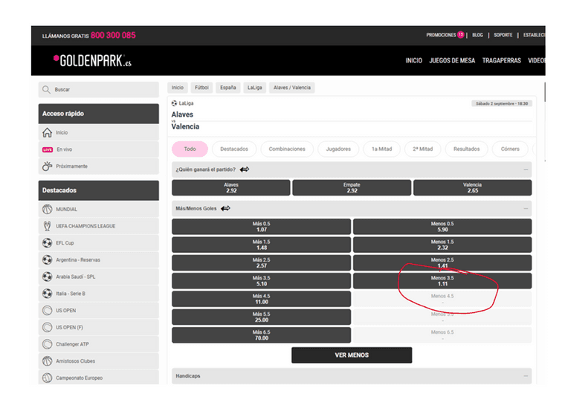This screenshot has width=565, height=394.
Task: Select the Córners filter tab
Action: [x=510, y=149]
